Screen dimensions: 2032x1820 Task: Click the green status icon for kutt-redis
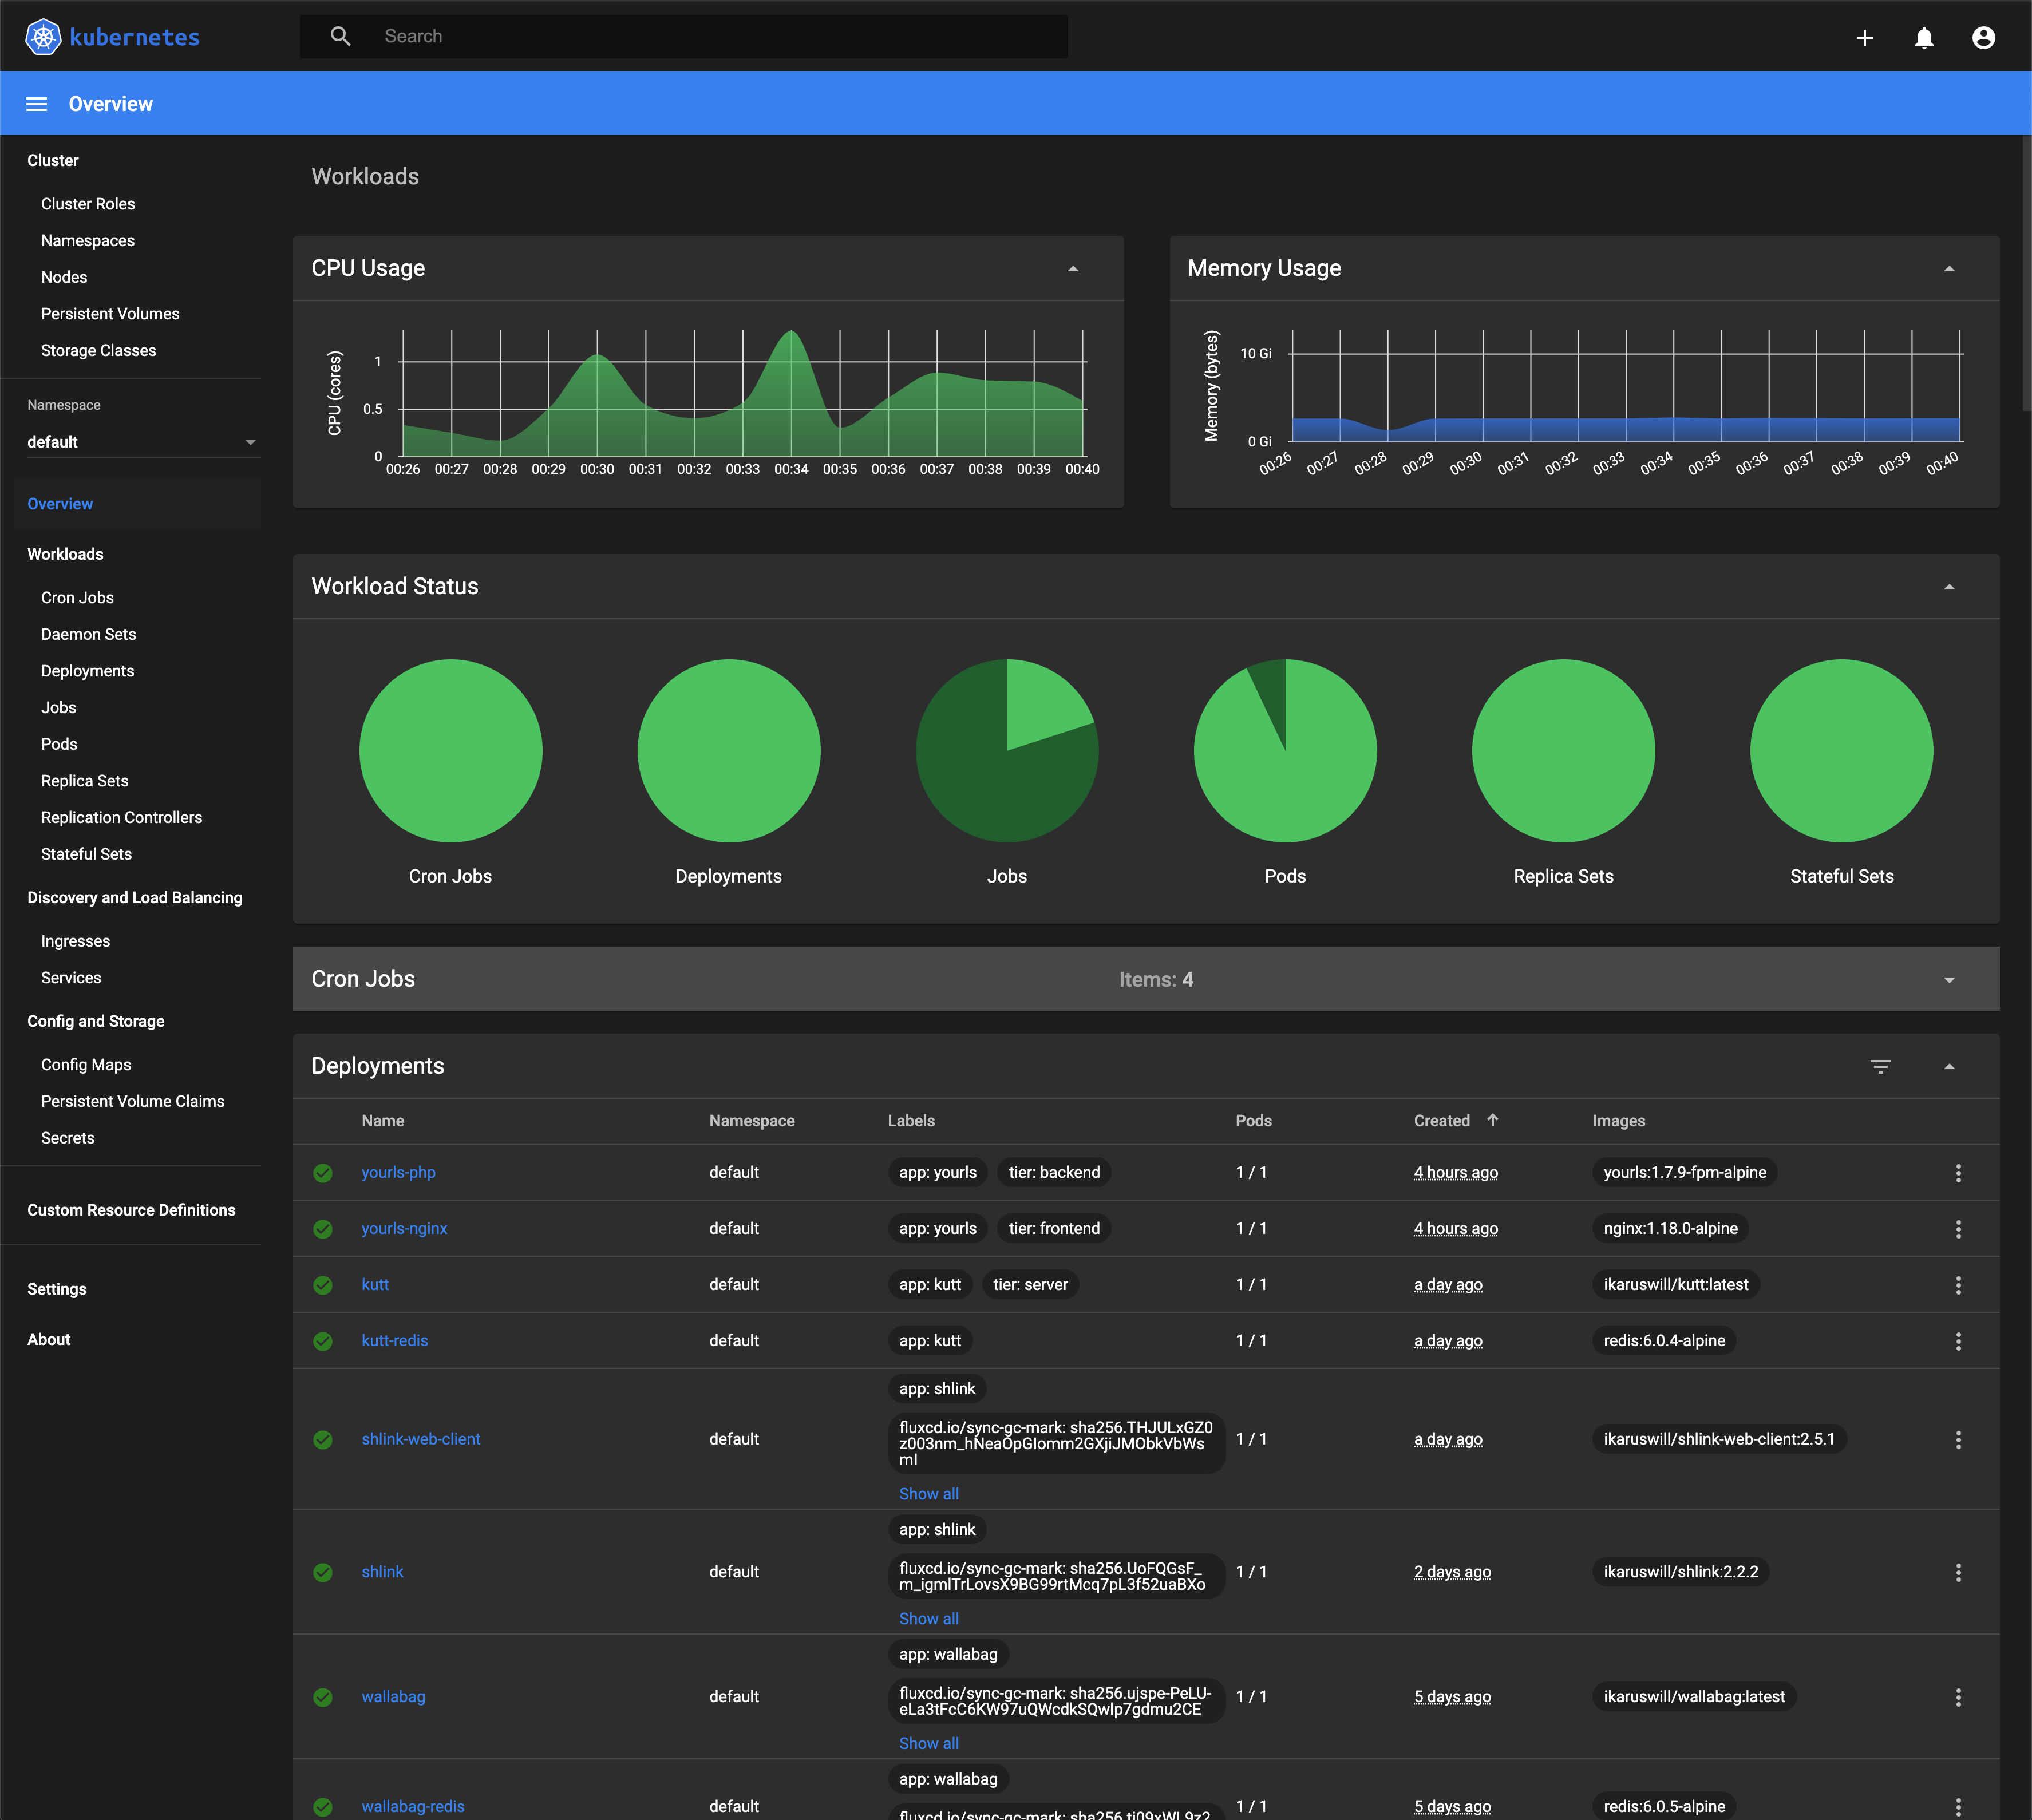[x=323, y=1340]
